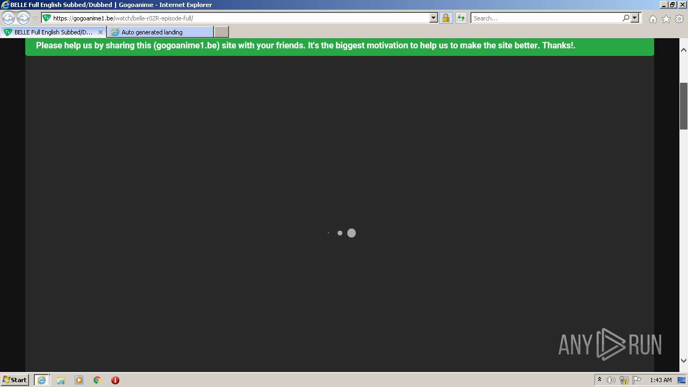
Task: Expand the address bar autocomplete dropdown
Action: (x=434, y=18)
